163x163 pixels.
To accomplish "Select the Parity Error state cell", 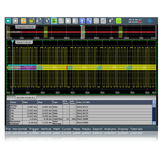I will click(16, 107).
